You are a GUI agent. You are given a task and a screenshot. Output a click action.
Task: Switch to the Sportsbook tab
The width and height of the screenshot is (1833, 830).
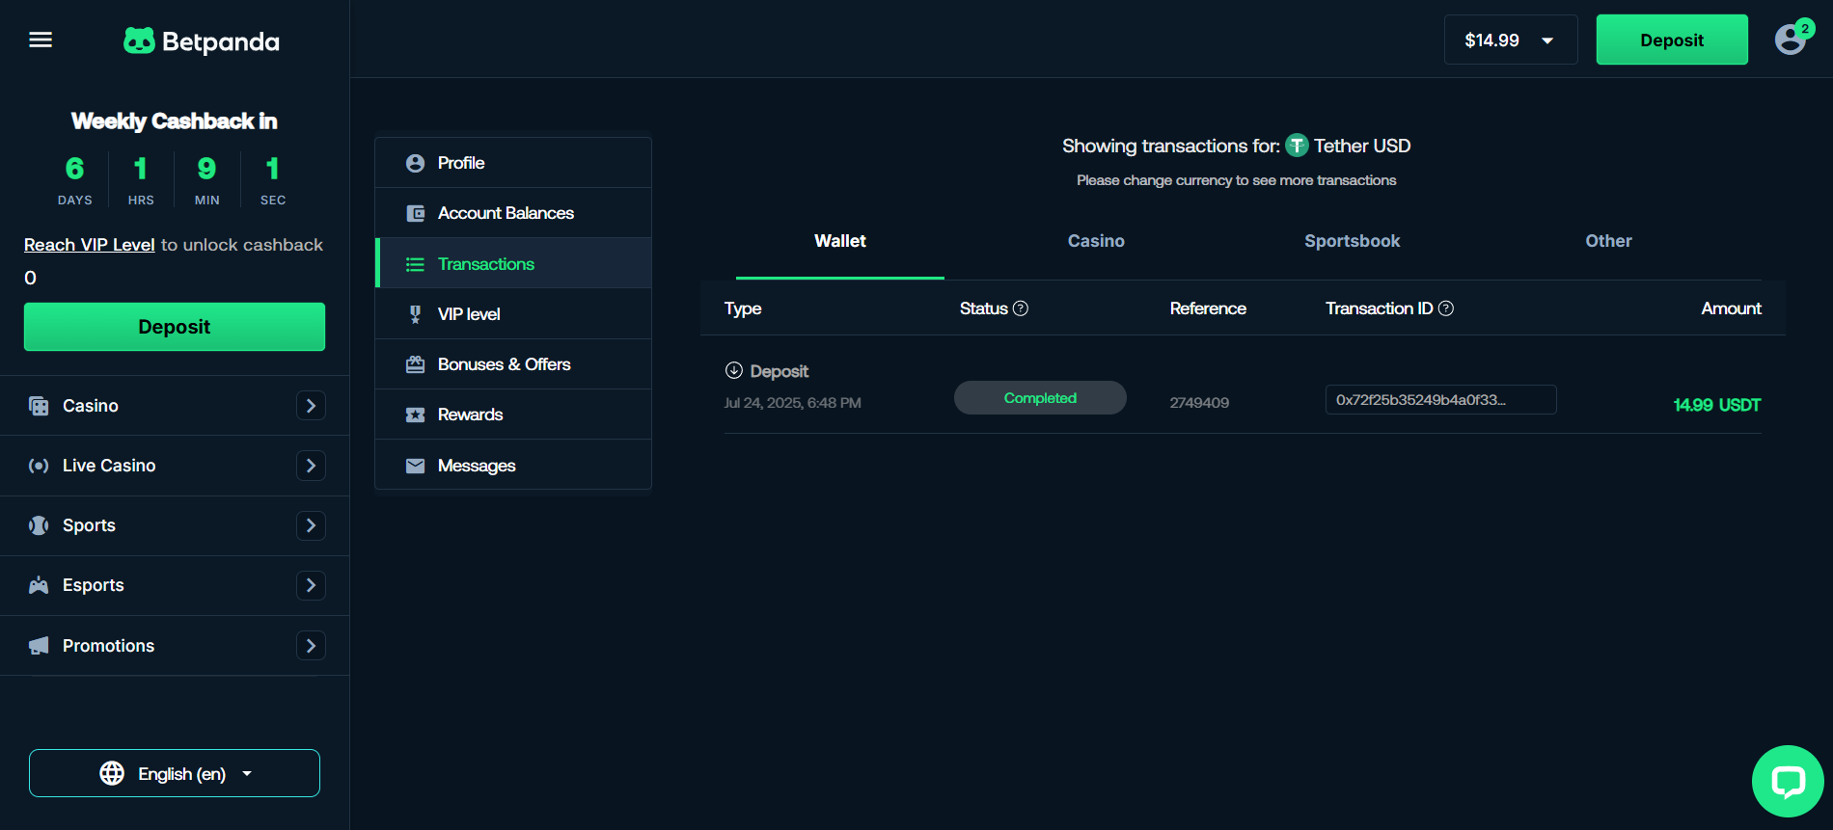coord(1352,241)
